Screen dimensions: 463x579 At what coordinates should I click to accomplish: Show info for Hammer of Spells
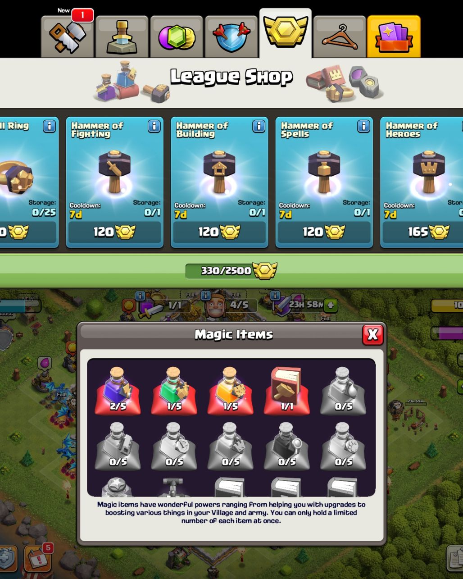(x=363, y=126)
